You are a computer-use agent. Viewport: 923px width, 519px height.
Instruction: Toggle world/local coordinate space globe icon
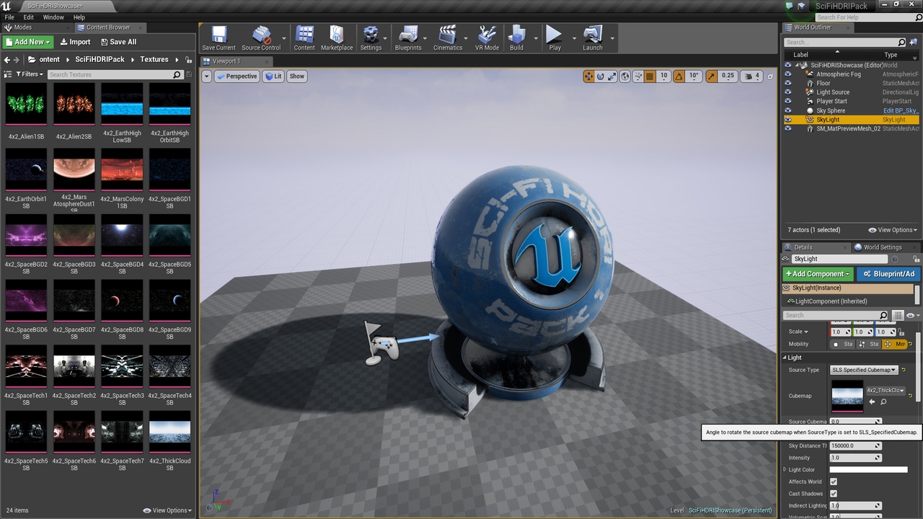click(x=625, y=76)
